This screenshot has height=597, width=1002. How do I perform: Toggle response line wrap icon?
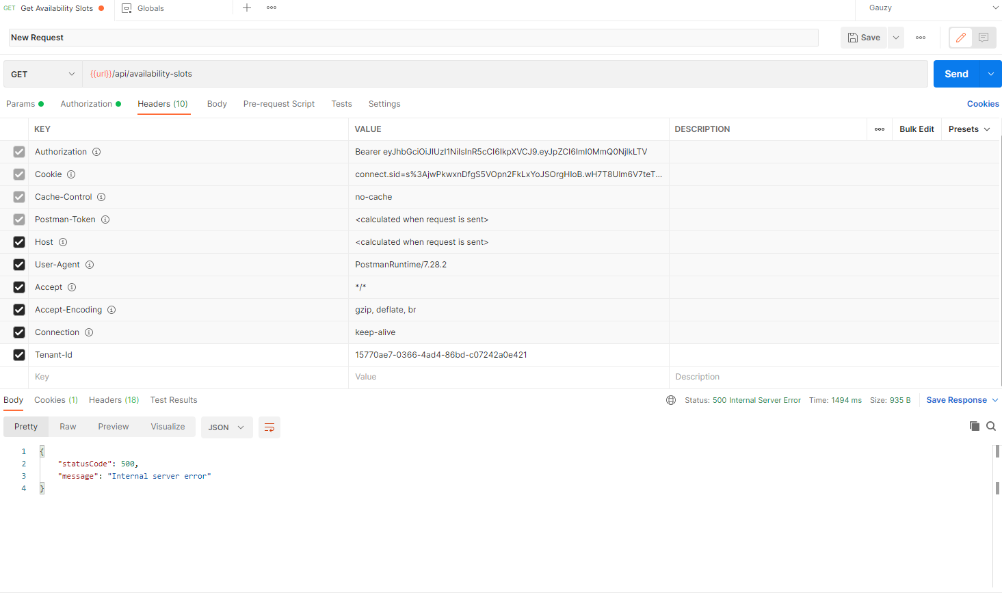pyautogui.click(x=269, y=427)
